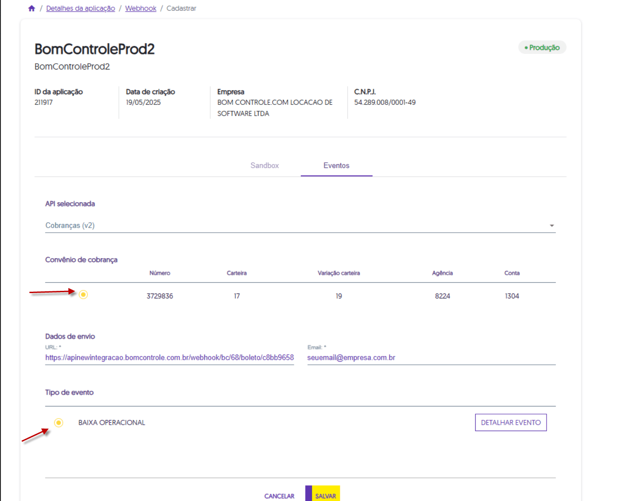
Task: Click Cadastrar breadcrumb text
Action: 181,9
